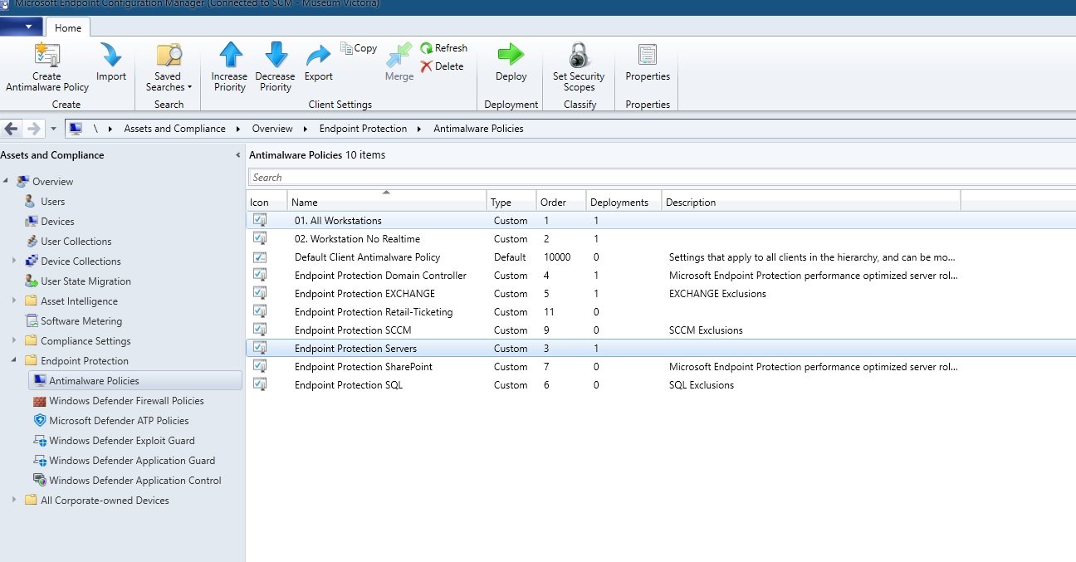This screenshot has height=562, width=1076.
Task: Click Endpoint Protection in the breadcrumb
Action: (x=363, y=129)
